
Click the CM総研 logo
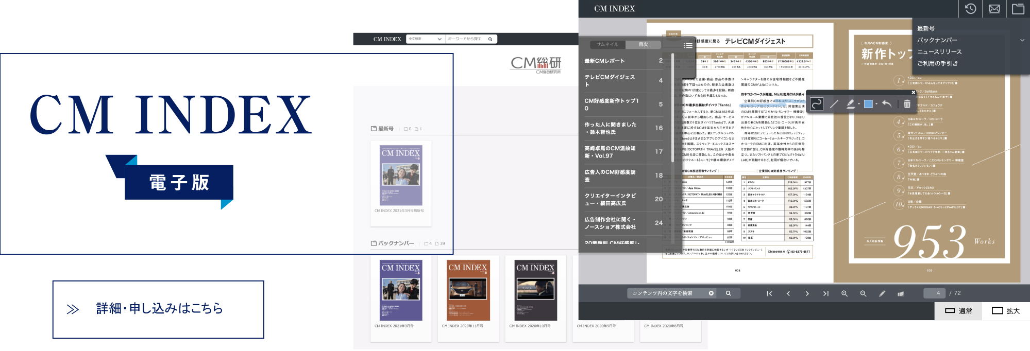(536, 65)
